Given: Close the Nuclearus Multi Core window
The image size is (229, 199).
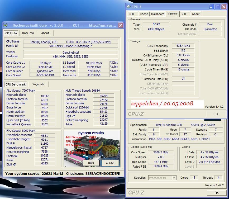Looking at the screenshot, I should tap(121, 25).
